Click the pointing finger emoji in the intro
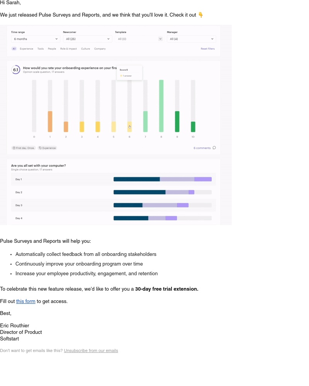The image size is (309, 386). pos(200,15)
